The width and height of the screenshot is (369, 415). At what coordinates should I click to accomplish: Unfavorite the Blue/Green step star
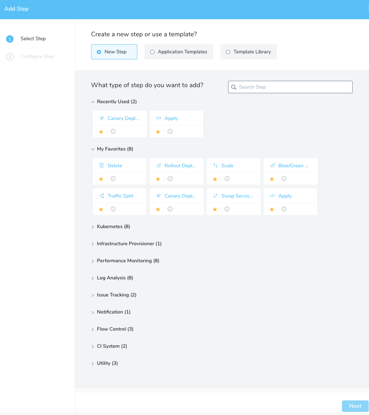pos(272,179)
